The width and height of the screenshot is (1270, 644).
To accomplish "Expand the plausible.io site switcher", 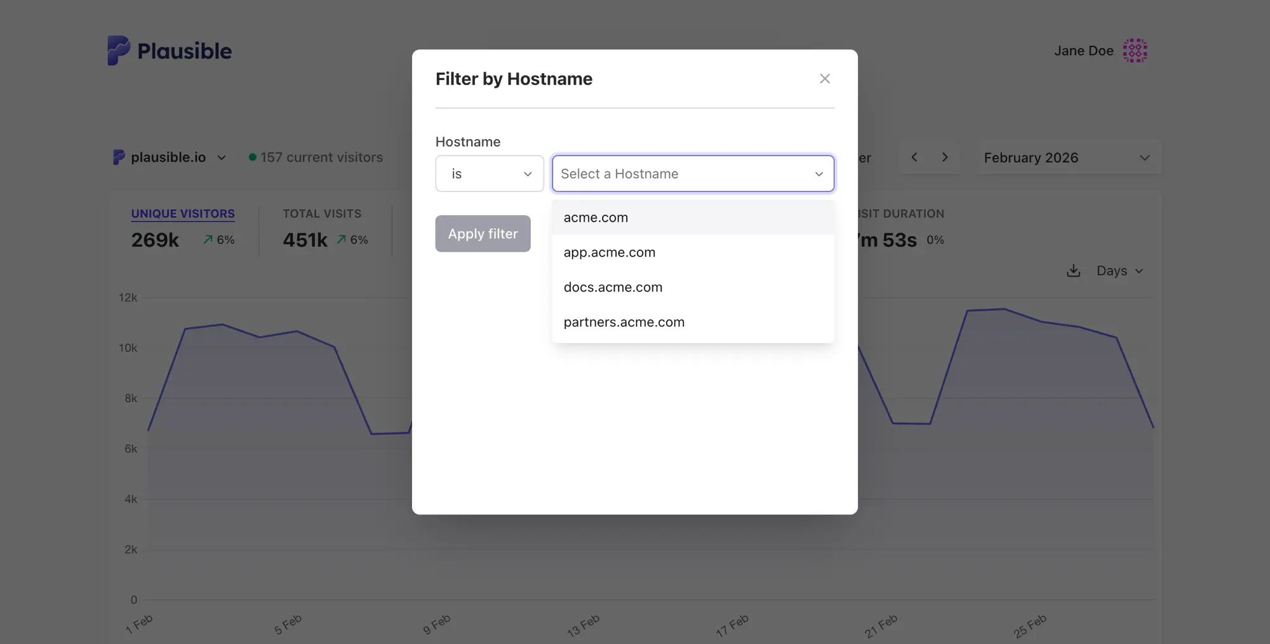I will (x=221, y=158).
